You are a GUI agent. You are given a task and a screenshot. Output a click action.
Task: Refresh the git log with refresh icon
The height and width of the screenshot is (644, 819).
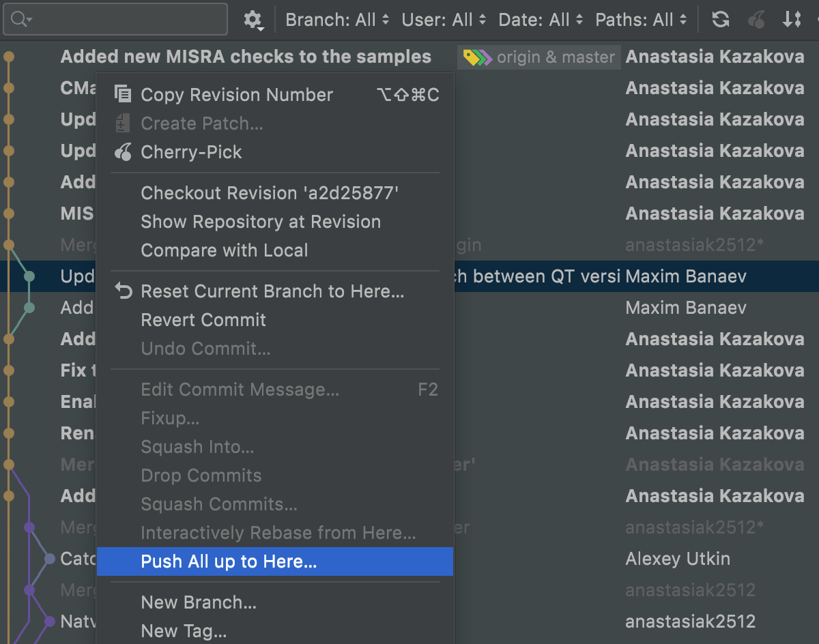click(x=721, y=19)
